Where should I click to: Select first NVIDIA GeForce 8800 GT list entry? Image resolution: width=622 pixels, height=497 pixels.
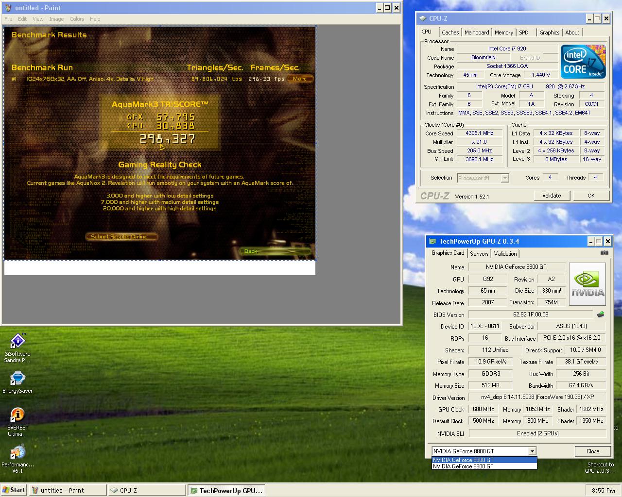[484, 460]
